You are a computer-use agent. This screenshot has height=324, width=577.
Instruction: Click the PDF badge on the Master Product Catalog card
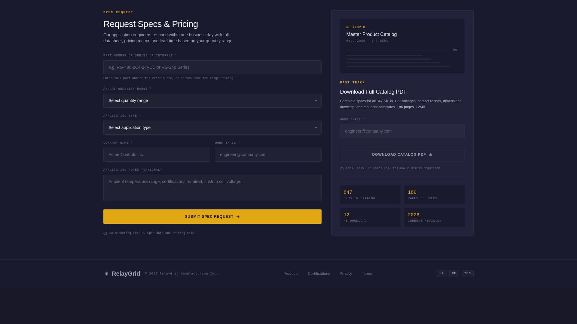coord(456,50)
